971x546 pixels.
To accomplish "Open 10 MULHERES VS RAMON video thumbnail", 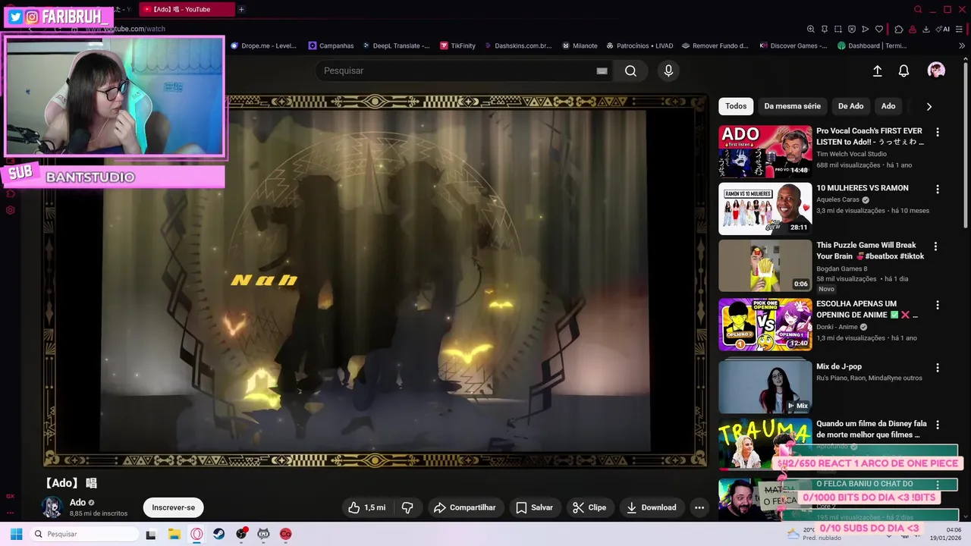I will (765, 209).
